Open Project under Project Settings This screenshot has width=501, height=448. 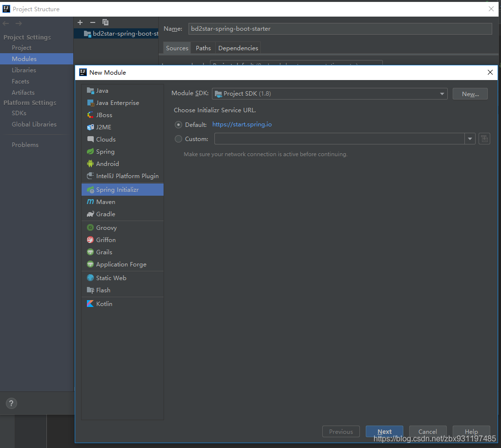coord(21,47)
